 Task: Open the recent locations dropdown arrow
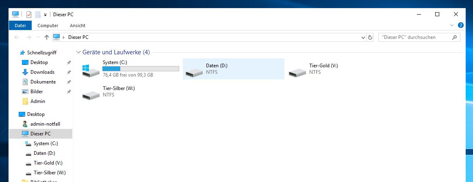coord(38,37)
